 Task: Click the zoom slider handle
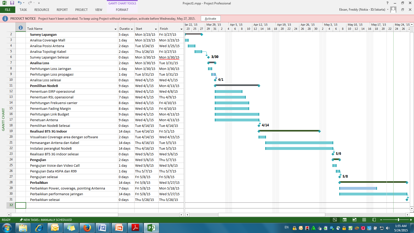click(398, 220)
